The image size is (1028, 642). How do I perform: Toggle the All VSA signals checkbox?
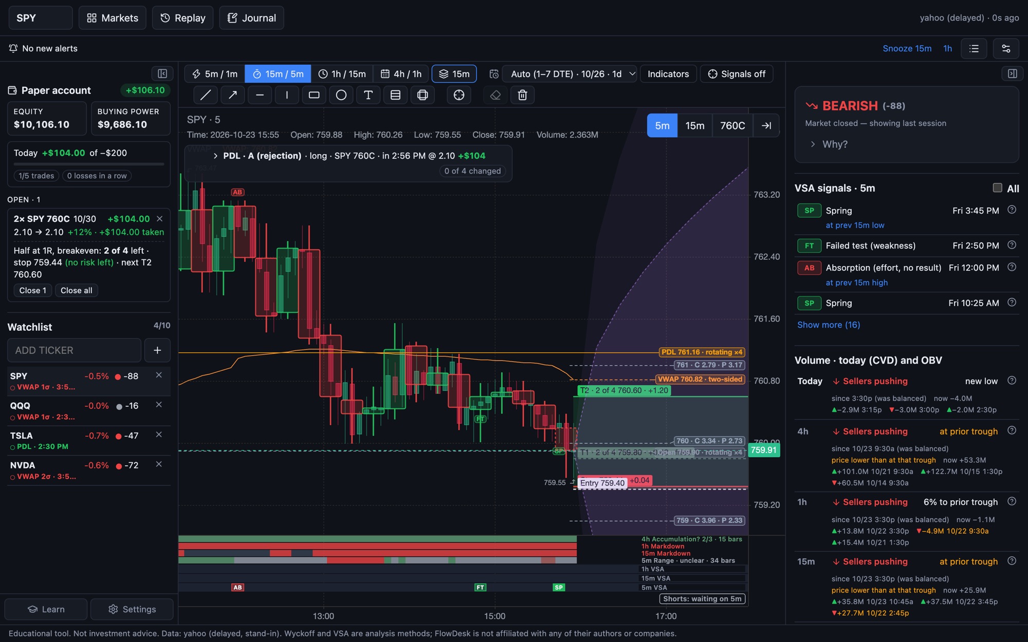point(998,187)
